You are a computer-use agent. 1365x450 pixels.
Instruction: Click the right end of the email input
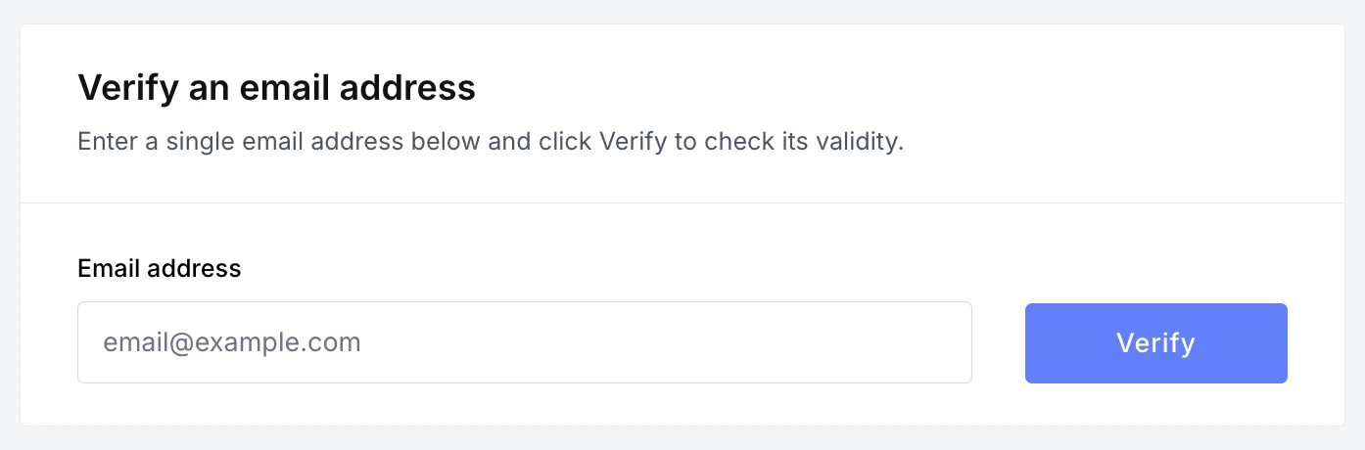(x=940, y=342)
